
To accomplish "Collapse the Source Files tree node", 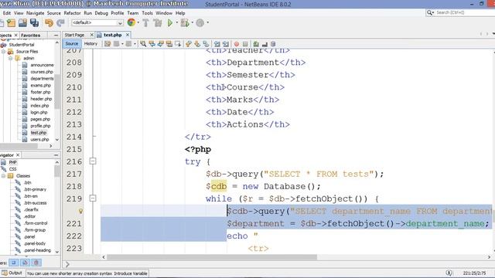I will [x=4, y=52].
